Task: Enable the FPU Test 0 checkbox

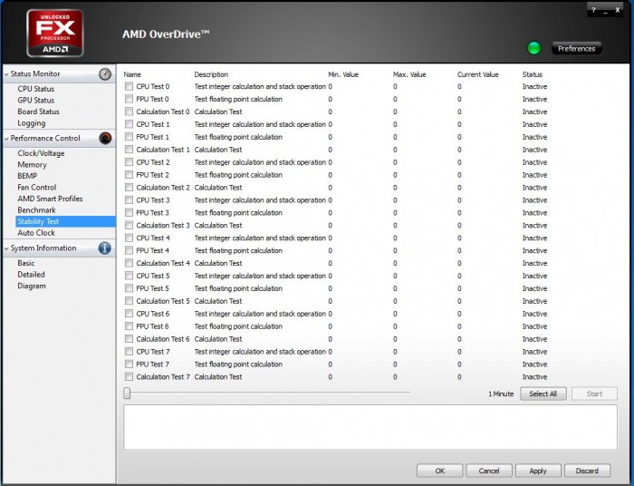Action: 129,99
